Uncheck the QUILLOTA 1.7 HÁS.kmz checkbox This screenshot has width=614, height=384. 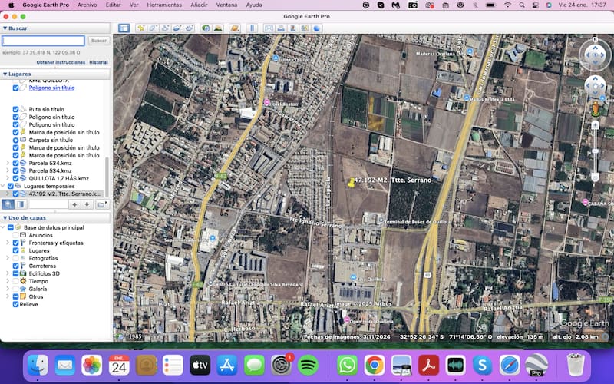[15, 178]
